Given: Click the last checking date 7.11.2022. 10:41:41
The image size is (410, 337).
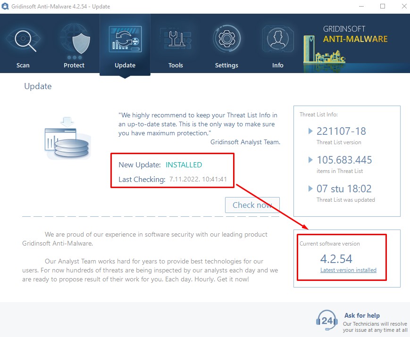Looking at the screenshot, I should point(198,179).
